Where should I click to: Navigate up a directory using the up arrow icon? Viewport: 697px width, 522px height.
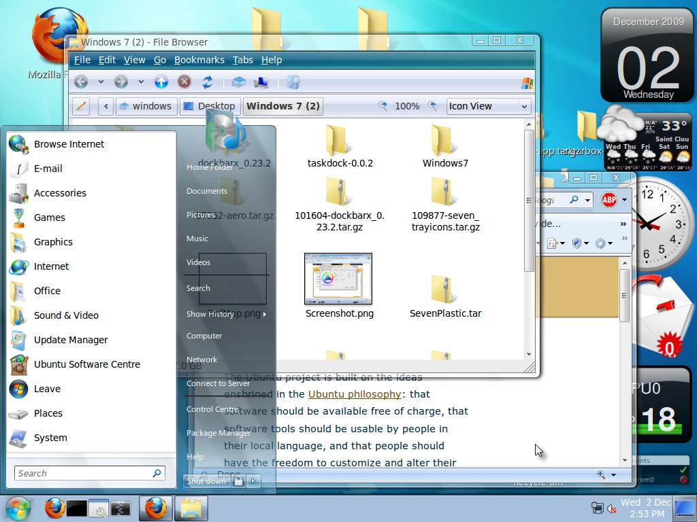pos(161,80)
